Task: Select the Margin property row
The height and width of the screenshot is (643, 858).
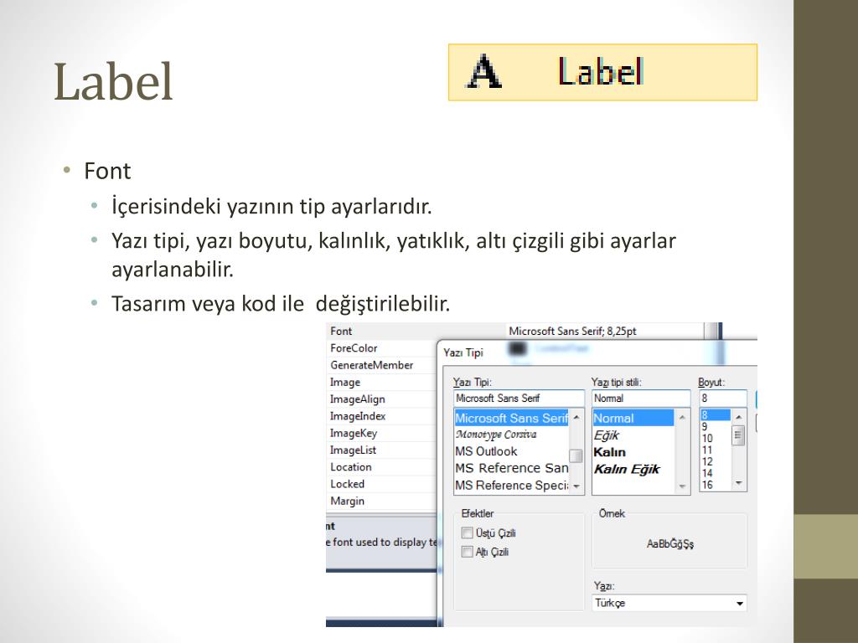Action: 382,501
